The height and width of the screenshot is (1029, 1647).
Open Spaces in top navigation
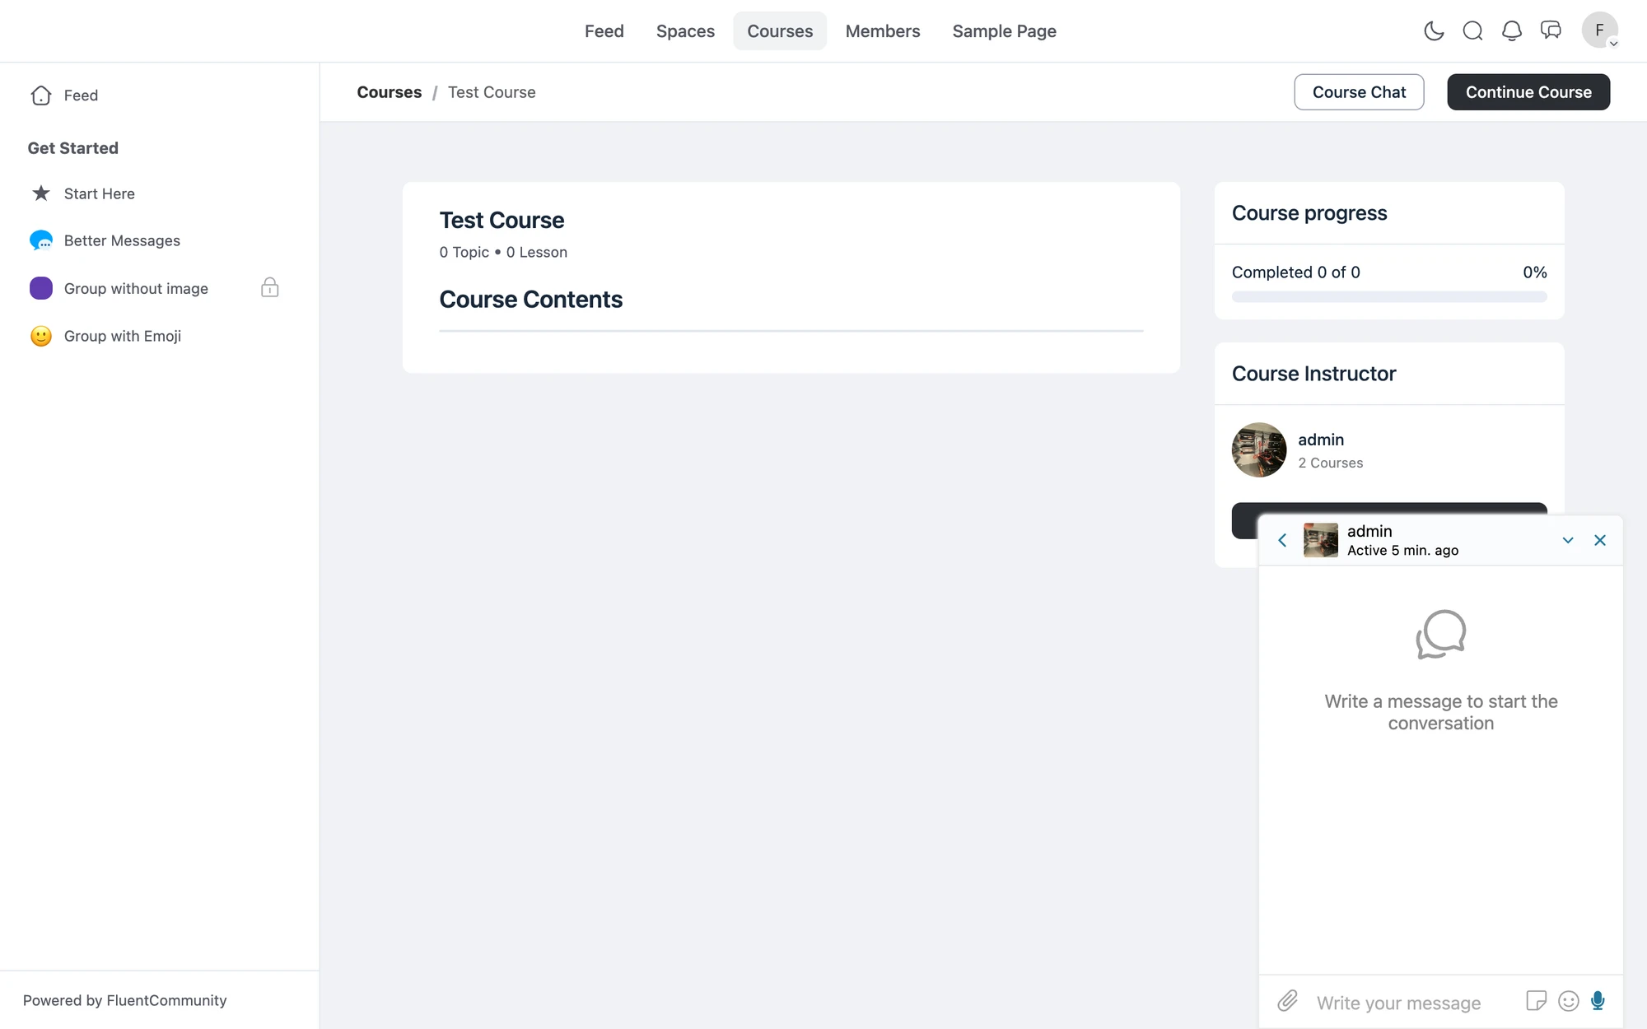pyautogui.click(x=685, y=31)
